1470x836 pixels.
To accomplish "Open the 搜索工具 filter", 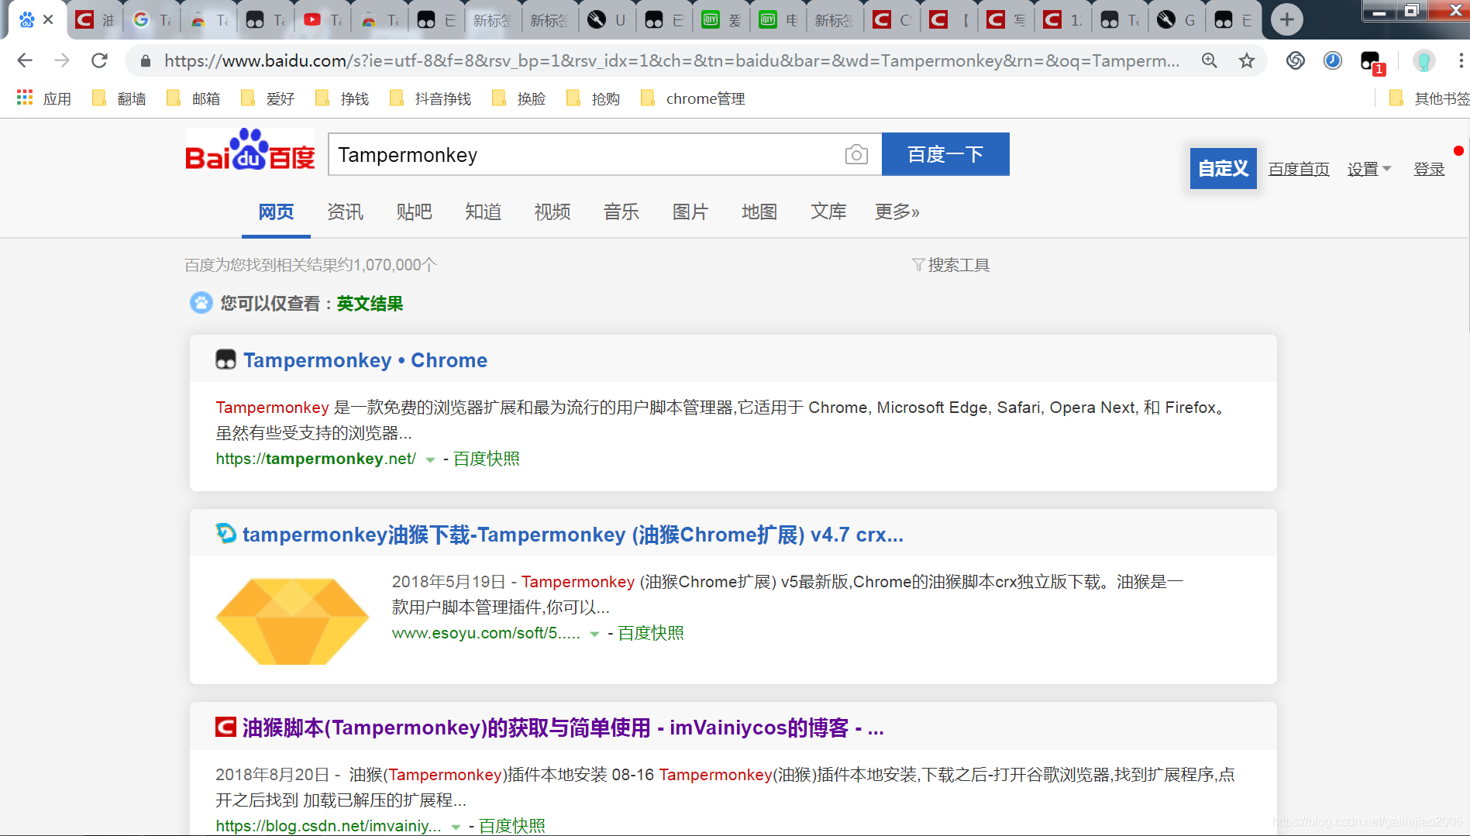I will click(951, 265).
